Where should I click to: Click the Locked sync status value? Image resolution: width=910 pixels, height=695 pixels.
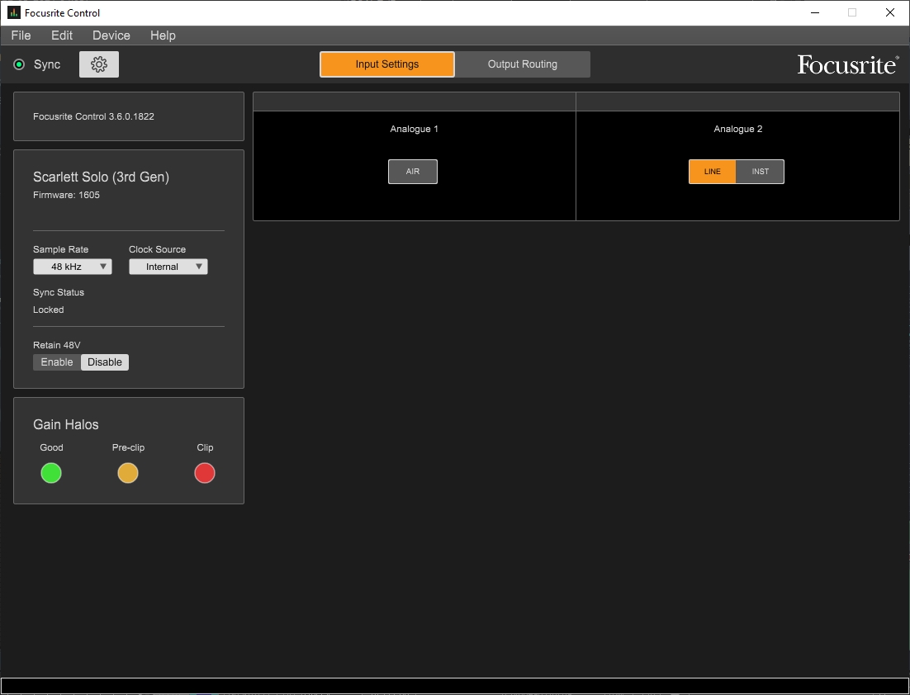pyautogui.click(x=48, y=310)
